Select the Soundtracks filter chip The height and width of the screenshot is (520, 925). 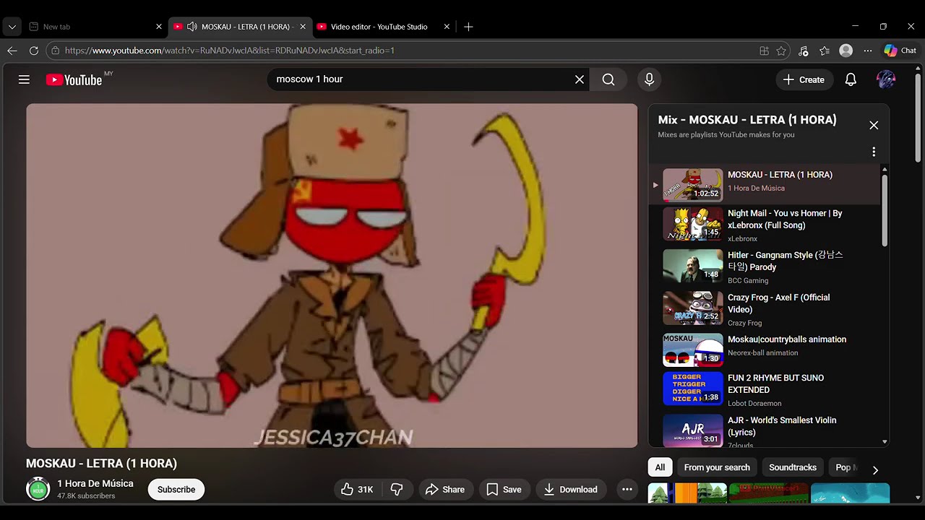pyautogui.click(x=792, y=467)
